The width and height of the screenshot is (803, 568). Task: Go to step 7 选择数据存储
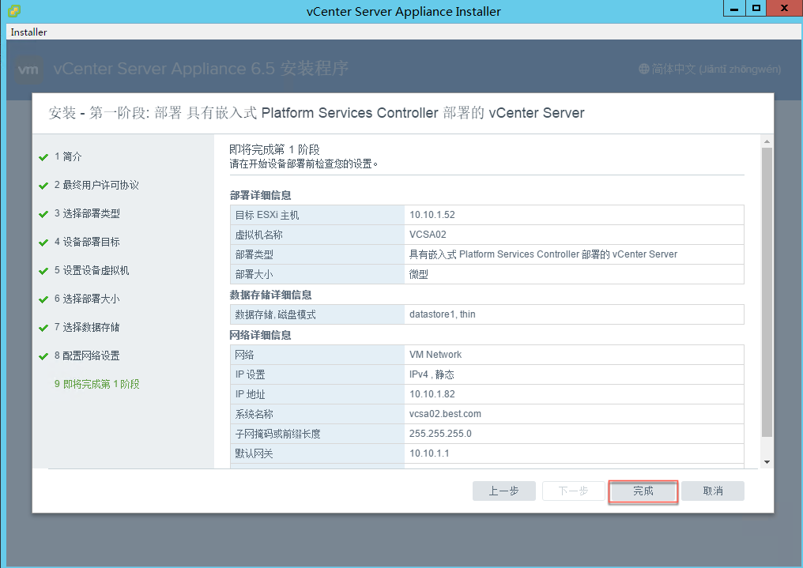coord(87,327)
